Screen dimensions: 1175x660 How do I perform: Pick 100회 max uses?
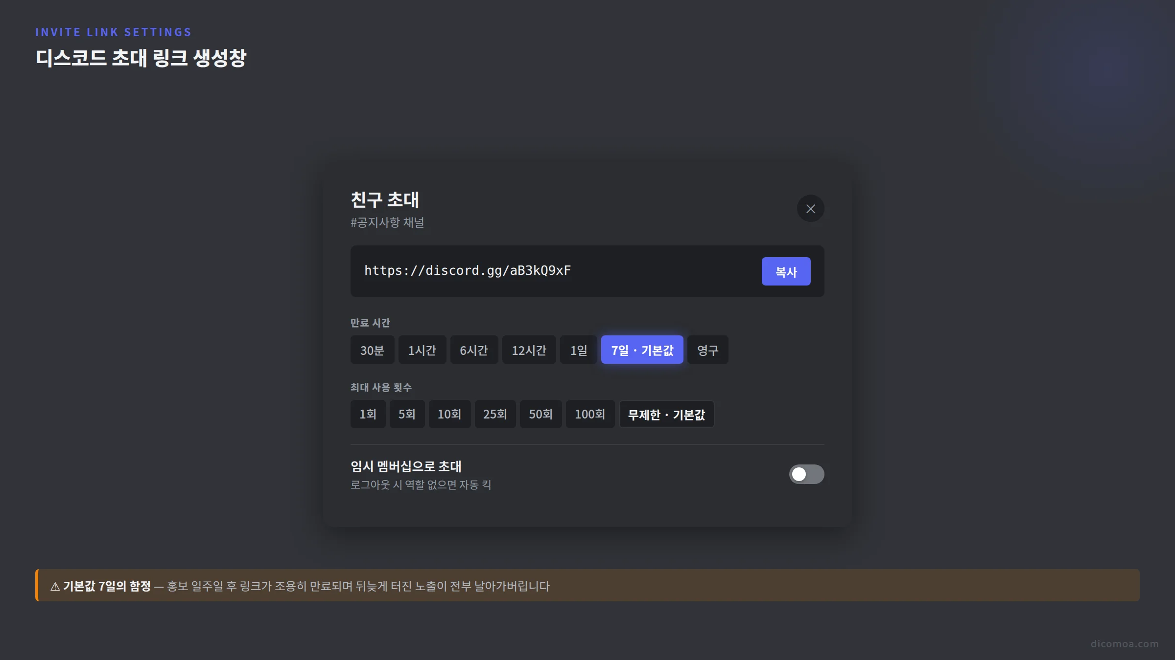tap(590, 415)
